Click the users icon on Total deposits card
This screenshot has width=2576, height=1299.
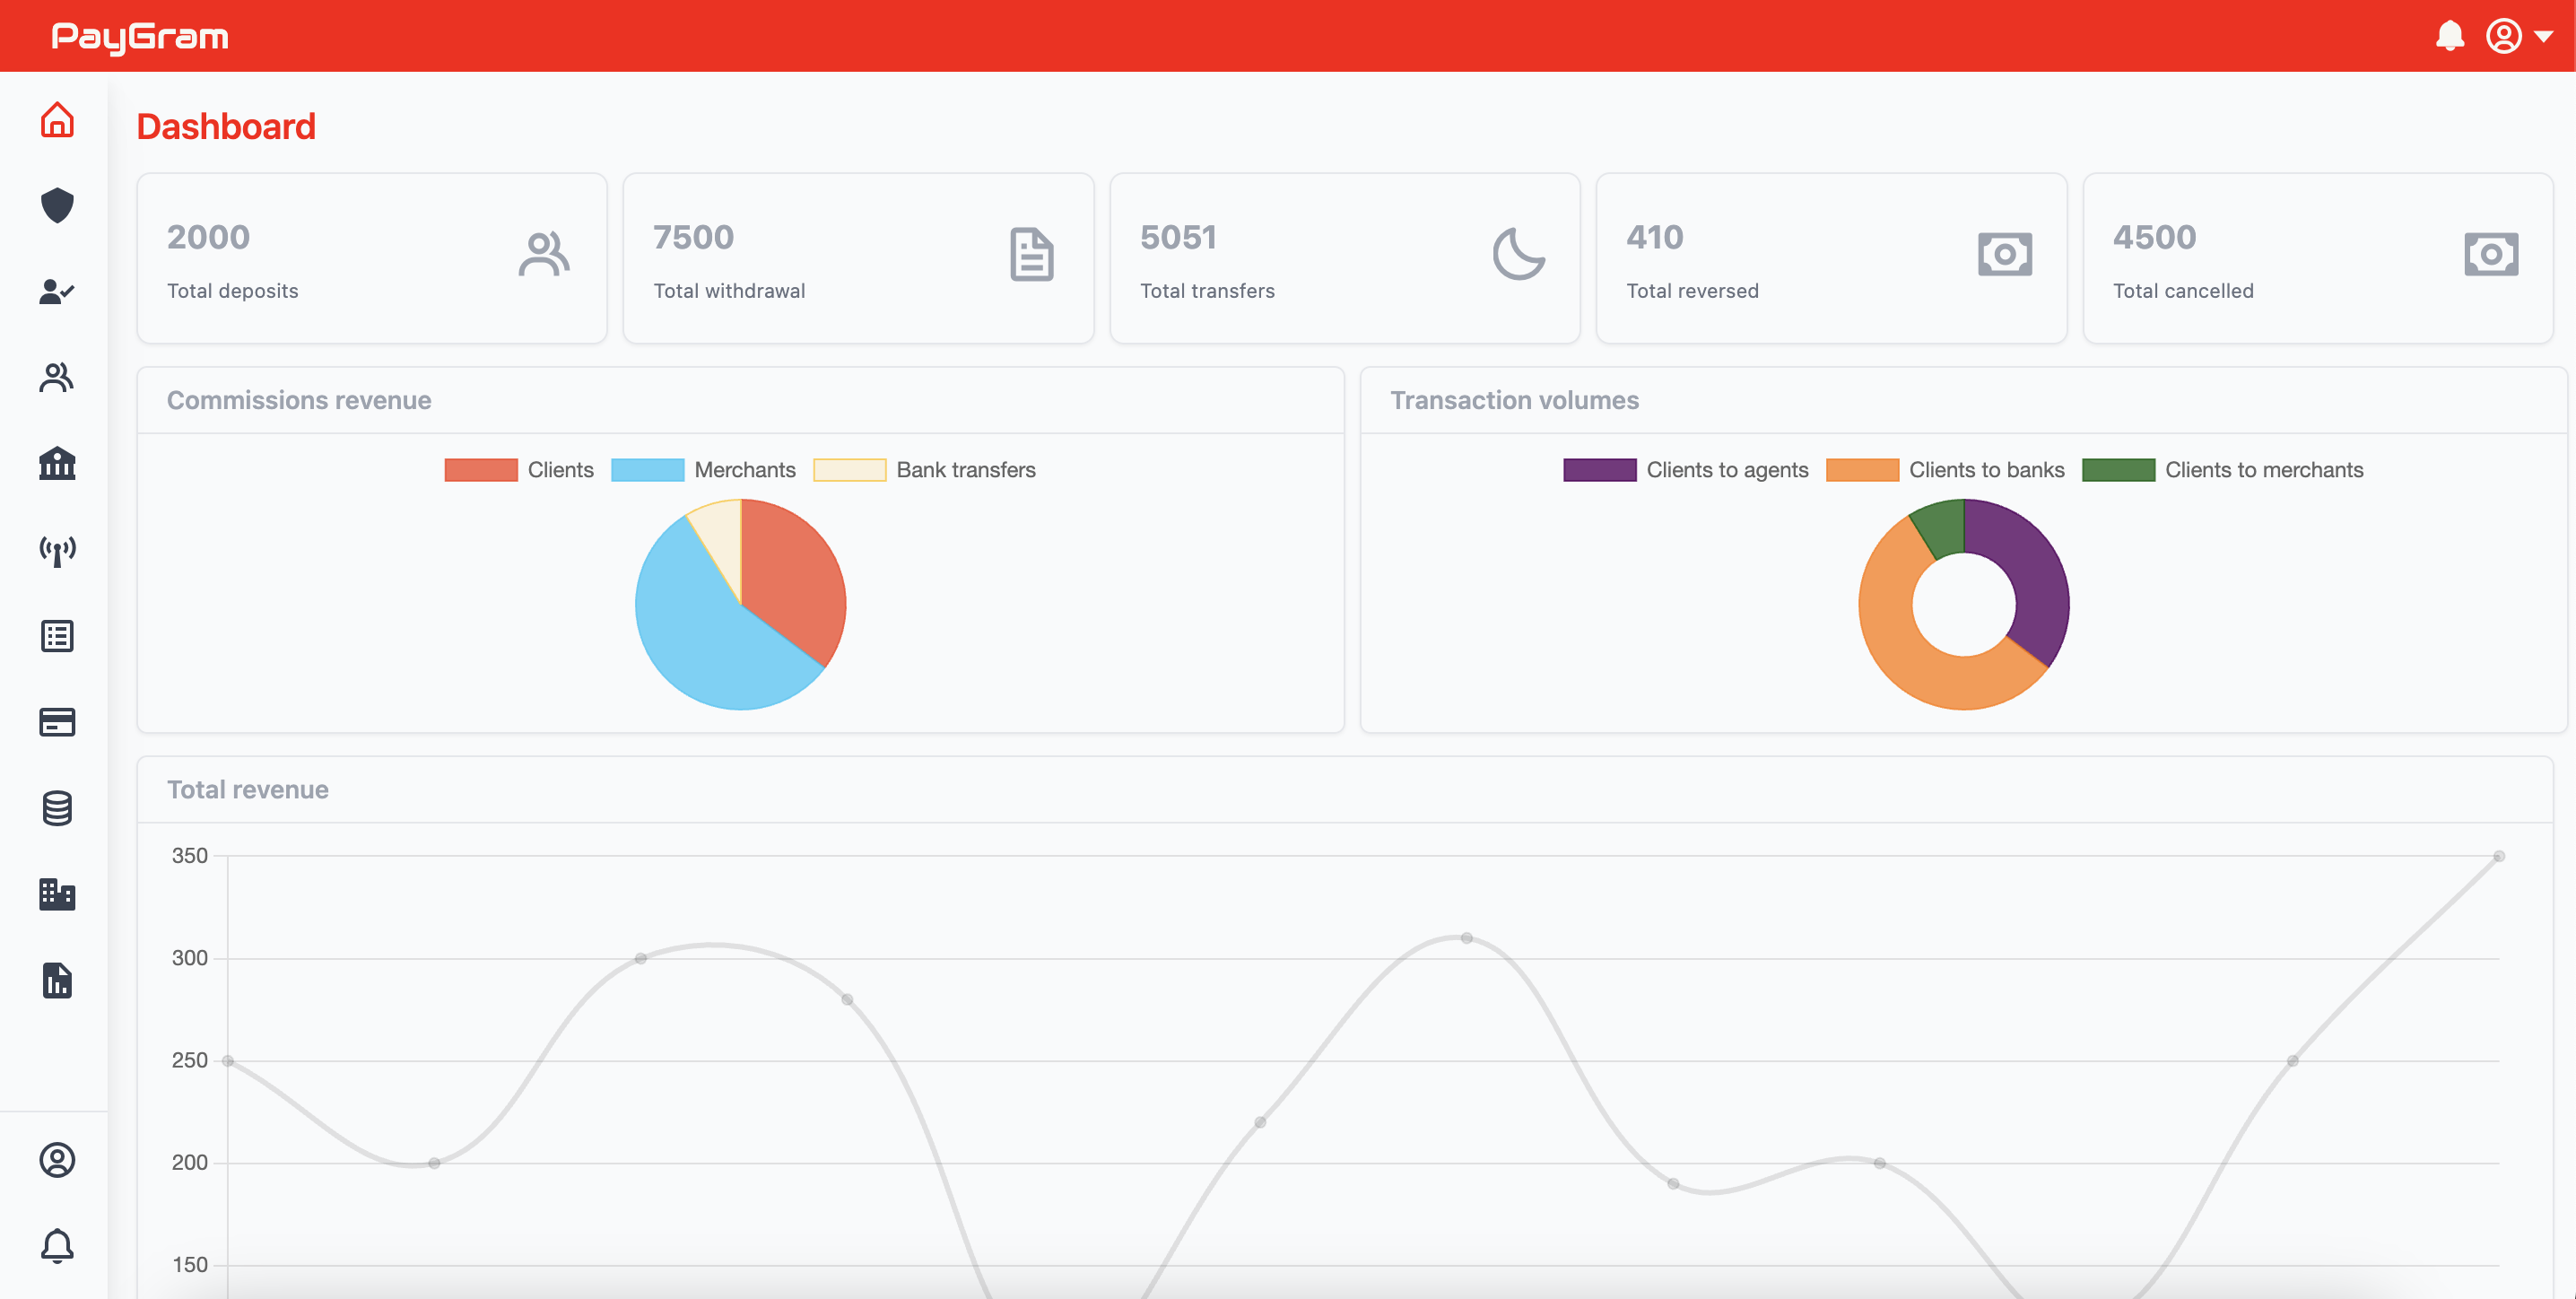point(544,254)
